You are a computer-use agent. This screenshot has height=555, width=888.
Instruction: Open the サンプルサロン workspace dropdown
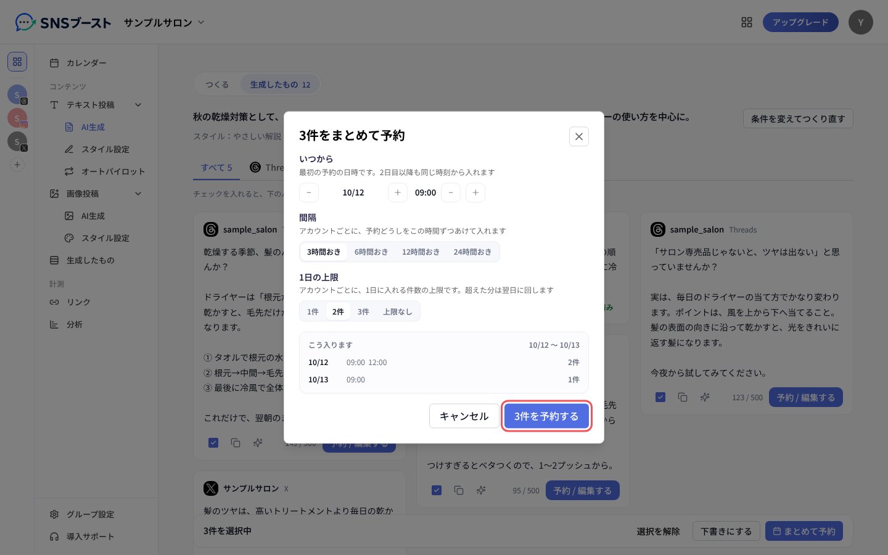(x=164, y=22)
